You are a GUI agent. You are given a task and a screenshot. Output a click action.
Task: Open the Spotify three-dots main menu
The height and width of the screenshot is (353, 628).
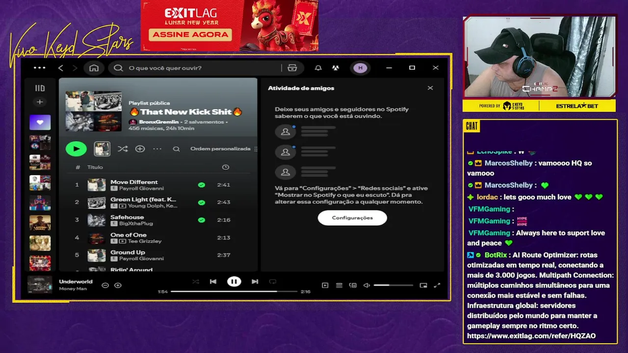[x=39, y=68]
